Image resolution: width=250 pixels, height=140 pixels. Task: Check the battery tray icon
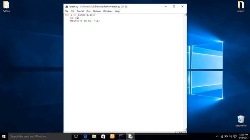226,136
